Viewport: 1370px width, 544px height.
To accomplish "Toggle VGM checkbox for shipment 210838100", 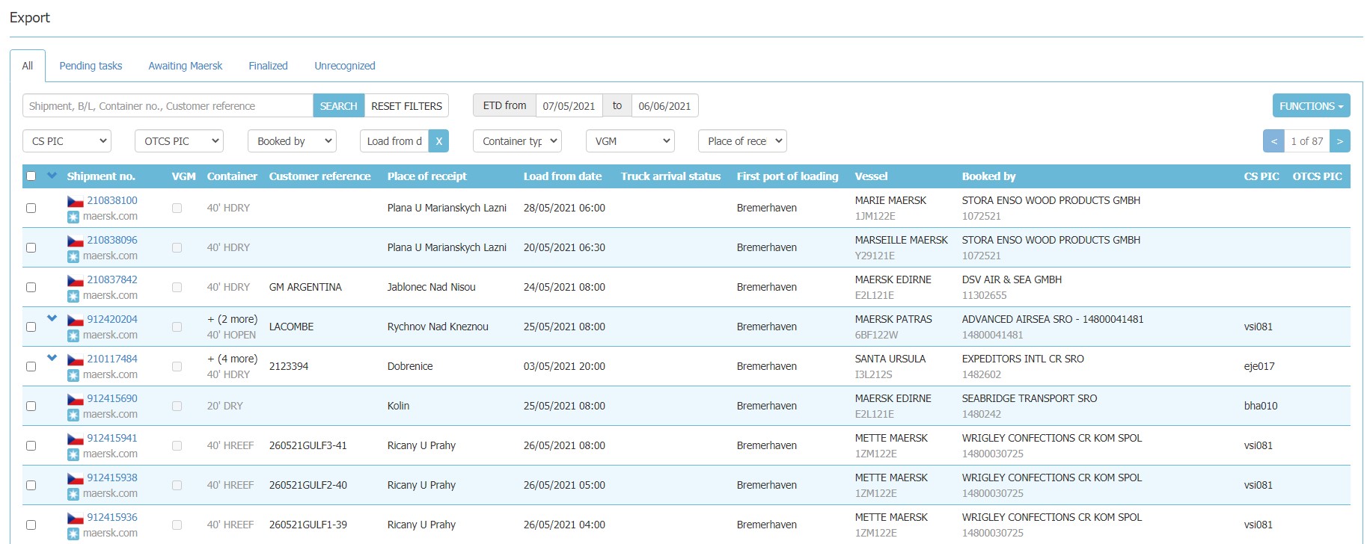I will pos(177,208).
